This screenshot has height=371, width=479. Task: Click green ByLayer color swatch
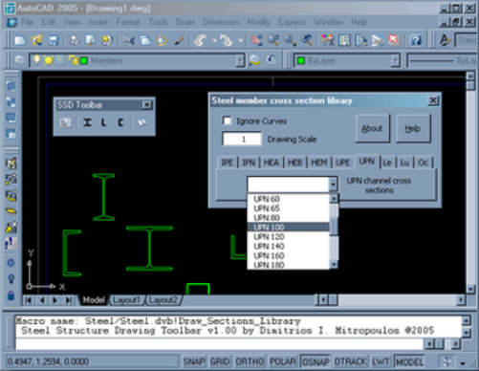point(300,60)
